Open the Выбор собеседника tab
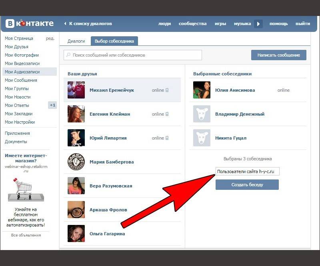The width and height of the screenshot is (320, 266). [x=114, y=41]
